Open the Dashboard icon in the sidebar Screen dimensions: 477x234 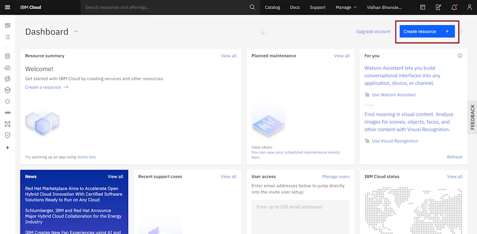pyautogui.click(x=7, y=26)
